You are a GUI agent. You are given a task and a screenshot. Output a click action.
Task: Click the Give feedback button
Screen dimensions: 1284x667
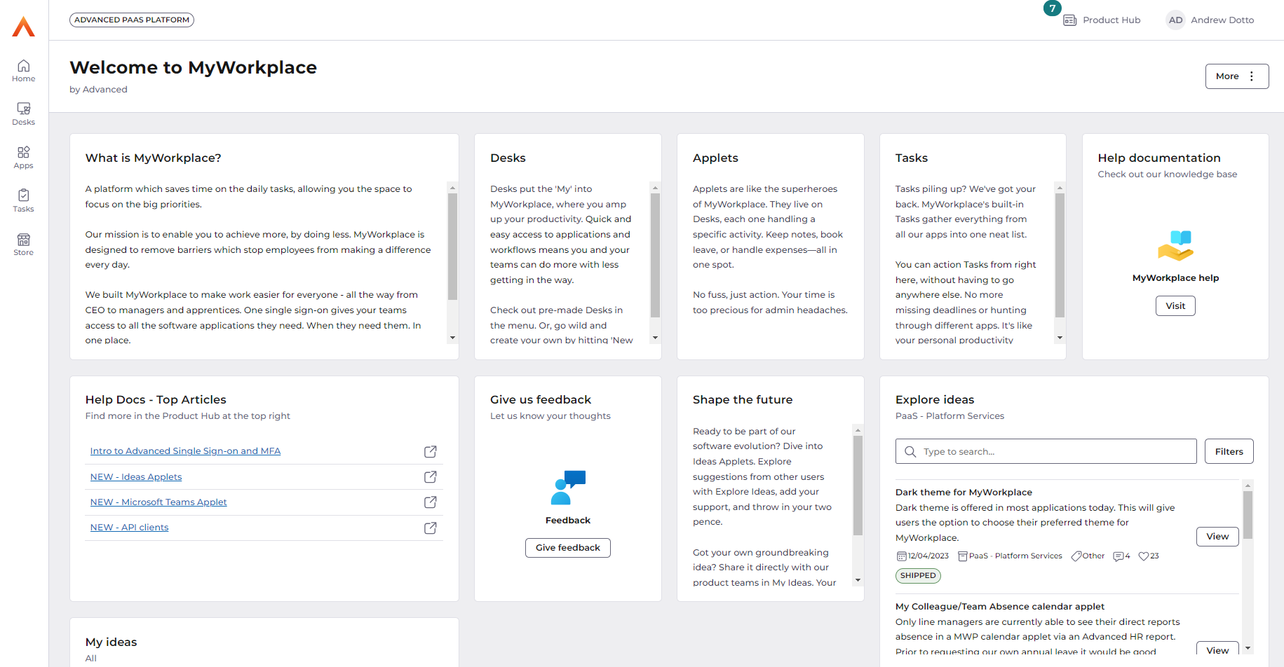[x=568, y=548]
